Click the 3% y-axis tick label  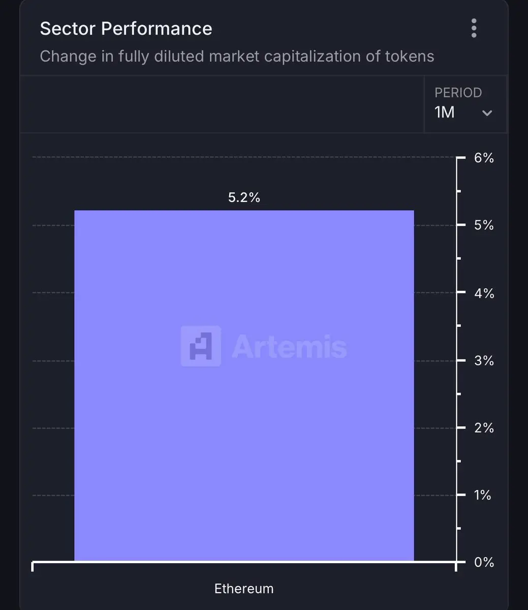484,360
